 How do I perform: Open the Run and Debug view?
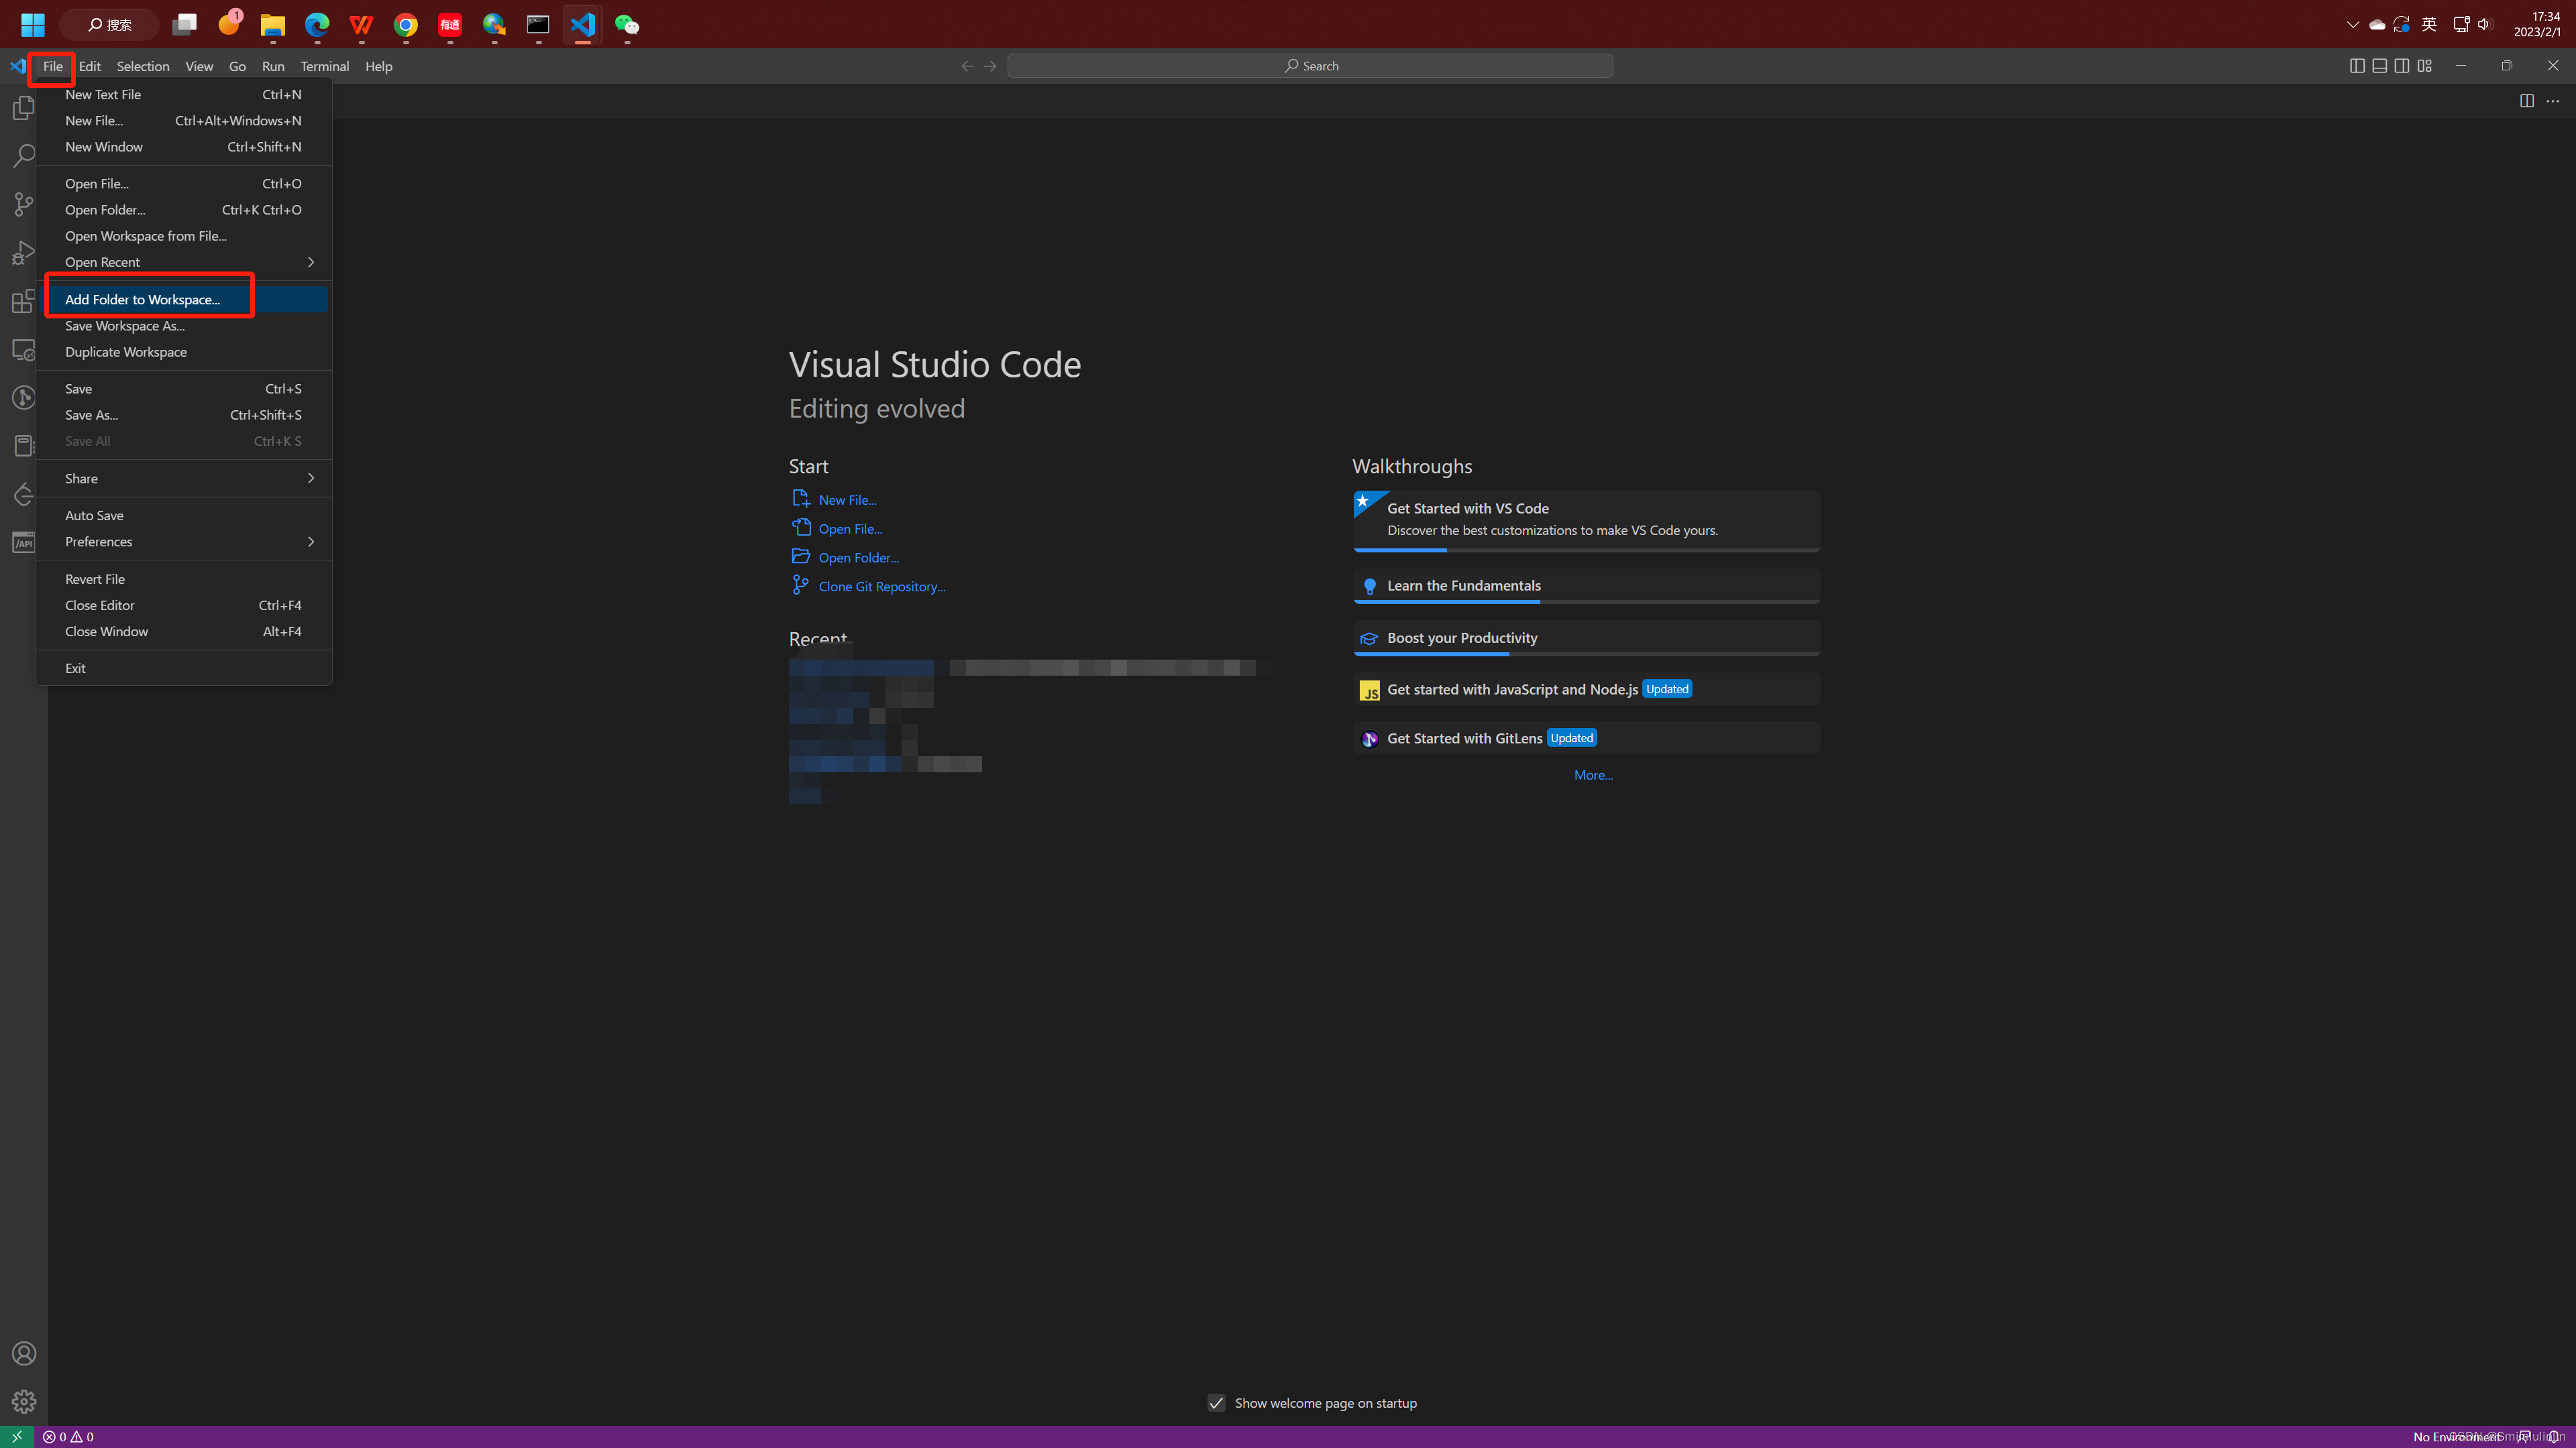pyautogui.click(x=23, y=252)
